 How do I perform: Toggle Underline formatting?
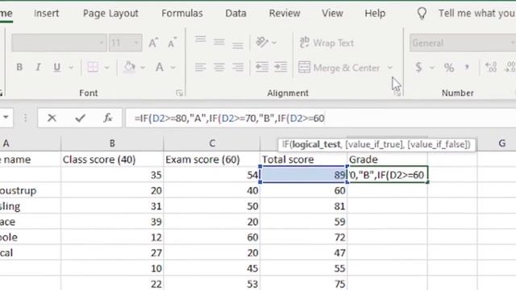tap(57, 67)
